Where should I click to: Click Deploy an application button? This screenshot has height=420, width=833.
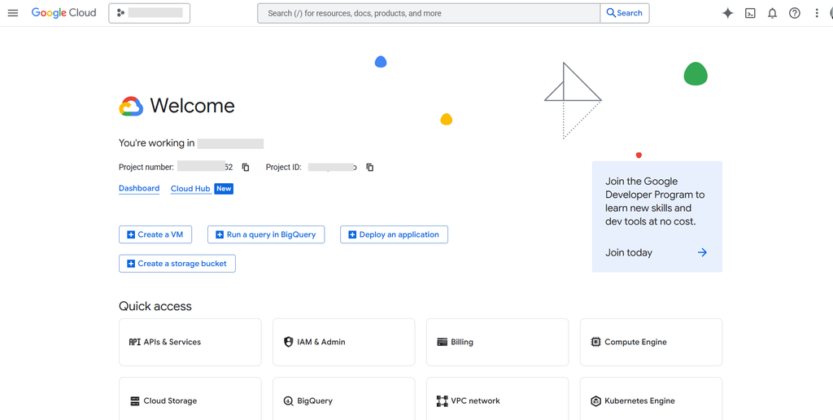(x=395, y=234)
